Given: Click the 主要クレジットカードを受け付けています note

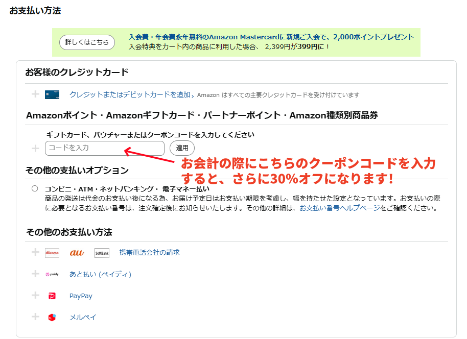Looking at the screenshot, I should click(278, 95).
